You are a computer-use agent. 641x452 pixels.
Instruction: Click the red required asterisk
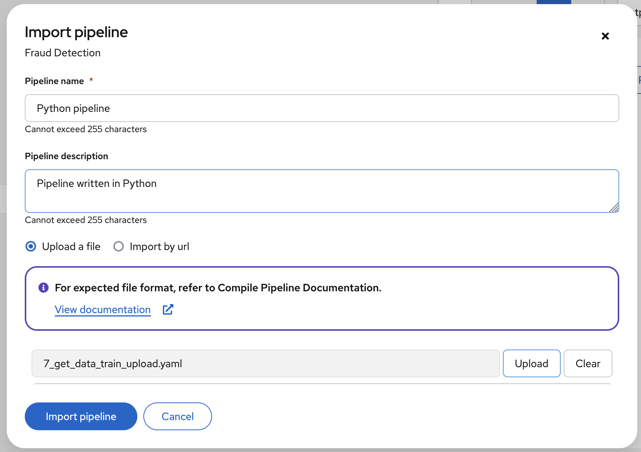(x=91, y=80)
